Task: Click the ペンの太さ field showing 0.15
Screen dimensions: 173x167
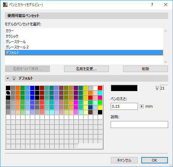Action: point(124,106)
